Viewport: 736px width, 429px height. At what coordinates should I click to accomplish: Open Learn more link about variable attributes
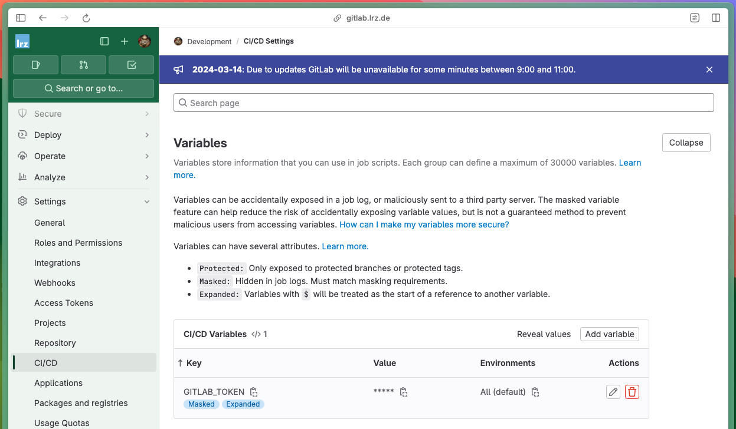pos(345,246)
